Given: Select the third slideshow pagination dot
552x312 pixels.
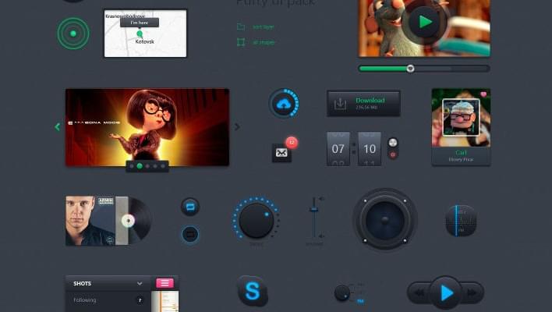Looking at the screenshot, I should click(x=147, y=166).
